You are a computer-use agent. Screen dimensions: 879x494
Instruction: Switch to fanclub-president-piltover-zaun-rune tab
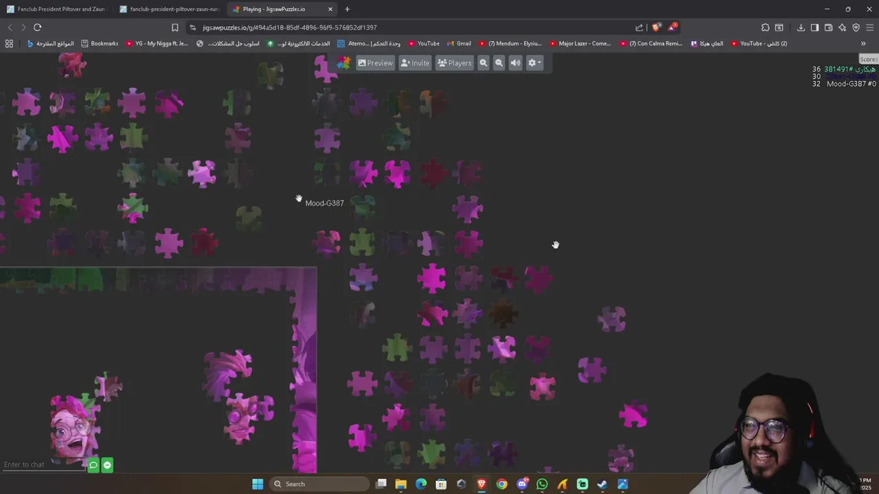(x=169, y=9)
